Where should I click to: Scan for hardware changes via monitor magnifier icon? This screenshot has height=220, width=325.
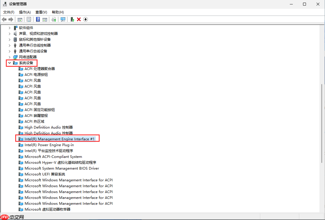(63, 19)
